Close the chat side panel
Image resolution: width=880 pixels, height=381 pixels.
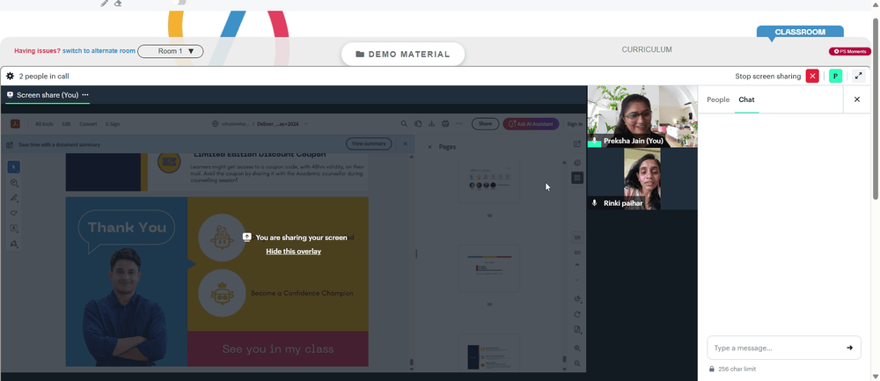point(857,99)
